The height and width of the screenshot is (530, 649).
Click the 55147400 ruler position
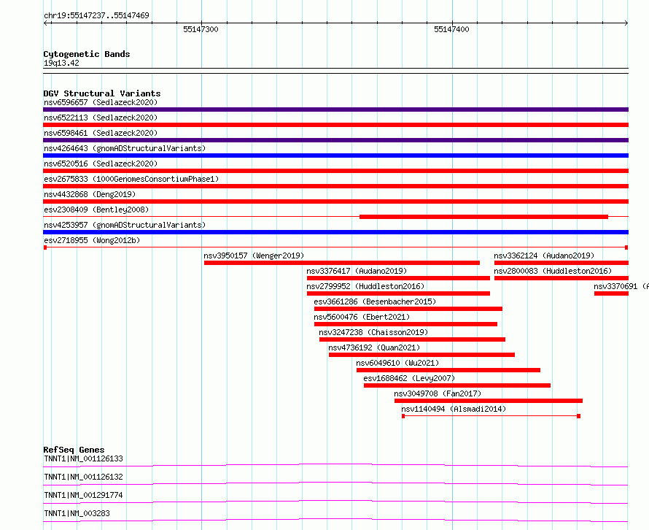point(451,29)
